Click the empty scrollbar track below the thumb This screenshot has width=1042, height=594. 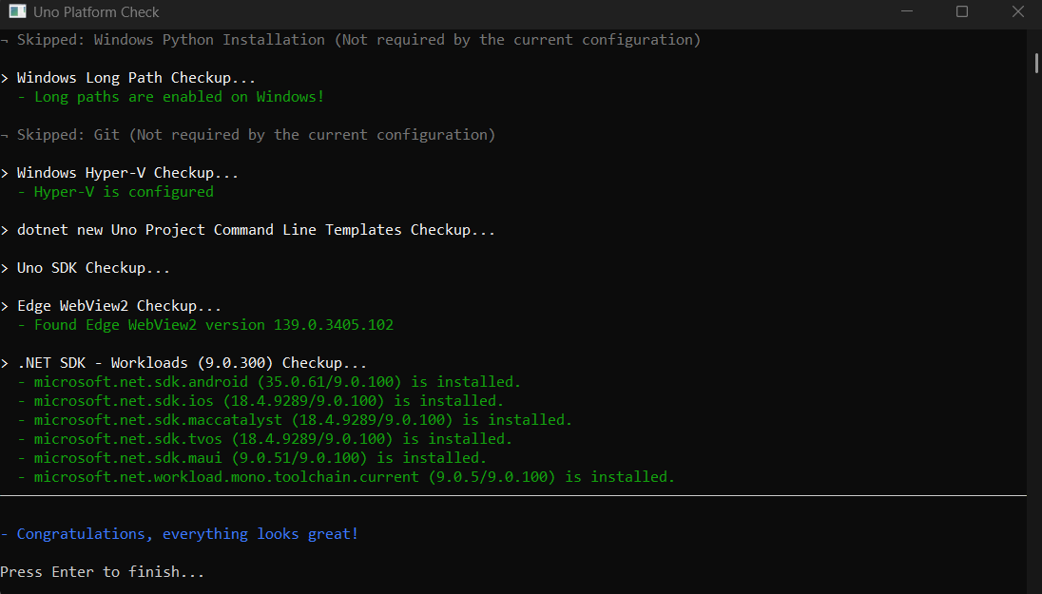point(1035,333)
